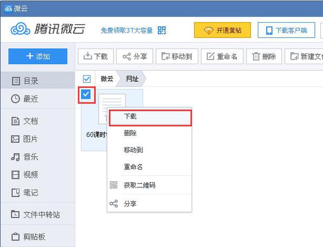This screenshot has height=247, width=323.
Task: Open 最近 recent files view
Action: pos(31,99)
